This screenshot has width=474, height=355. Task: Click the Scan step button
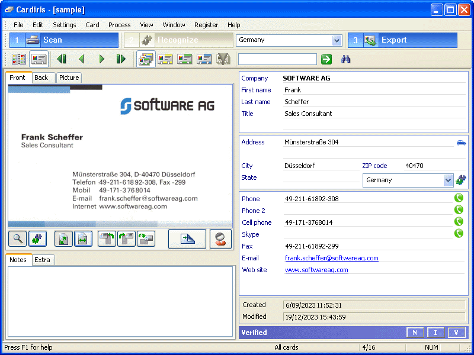click(x=64, y=40)
